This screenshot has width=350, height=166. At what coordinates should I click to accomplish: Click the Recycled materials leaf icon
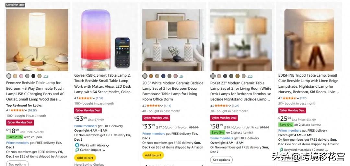(281, 150)
